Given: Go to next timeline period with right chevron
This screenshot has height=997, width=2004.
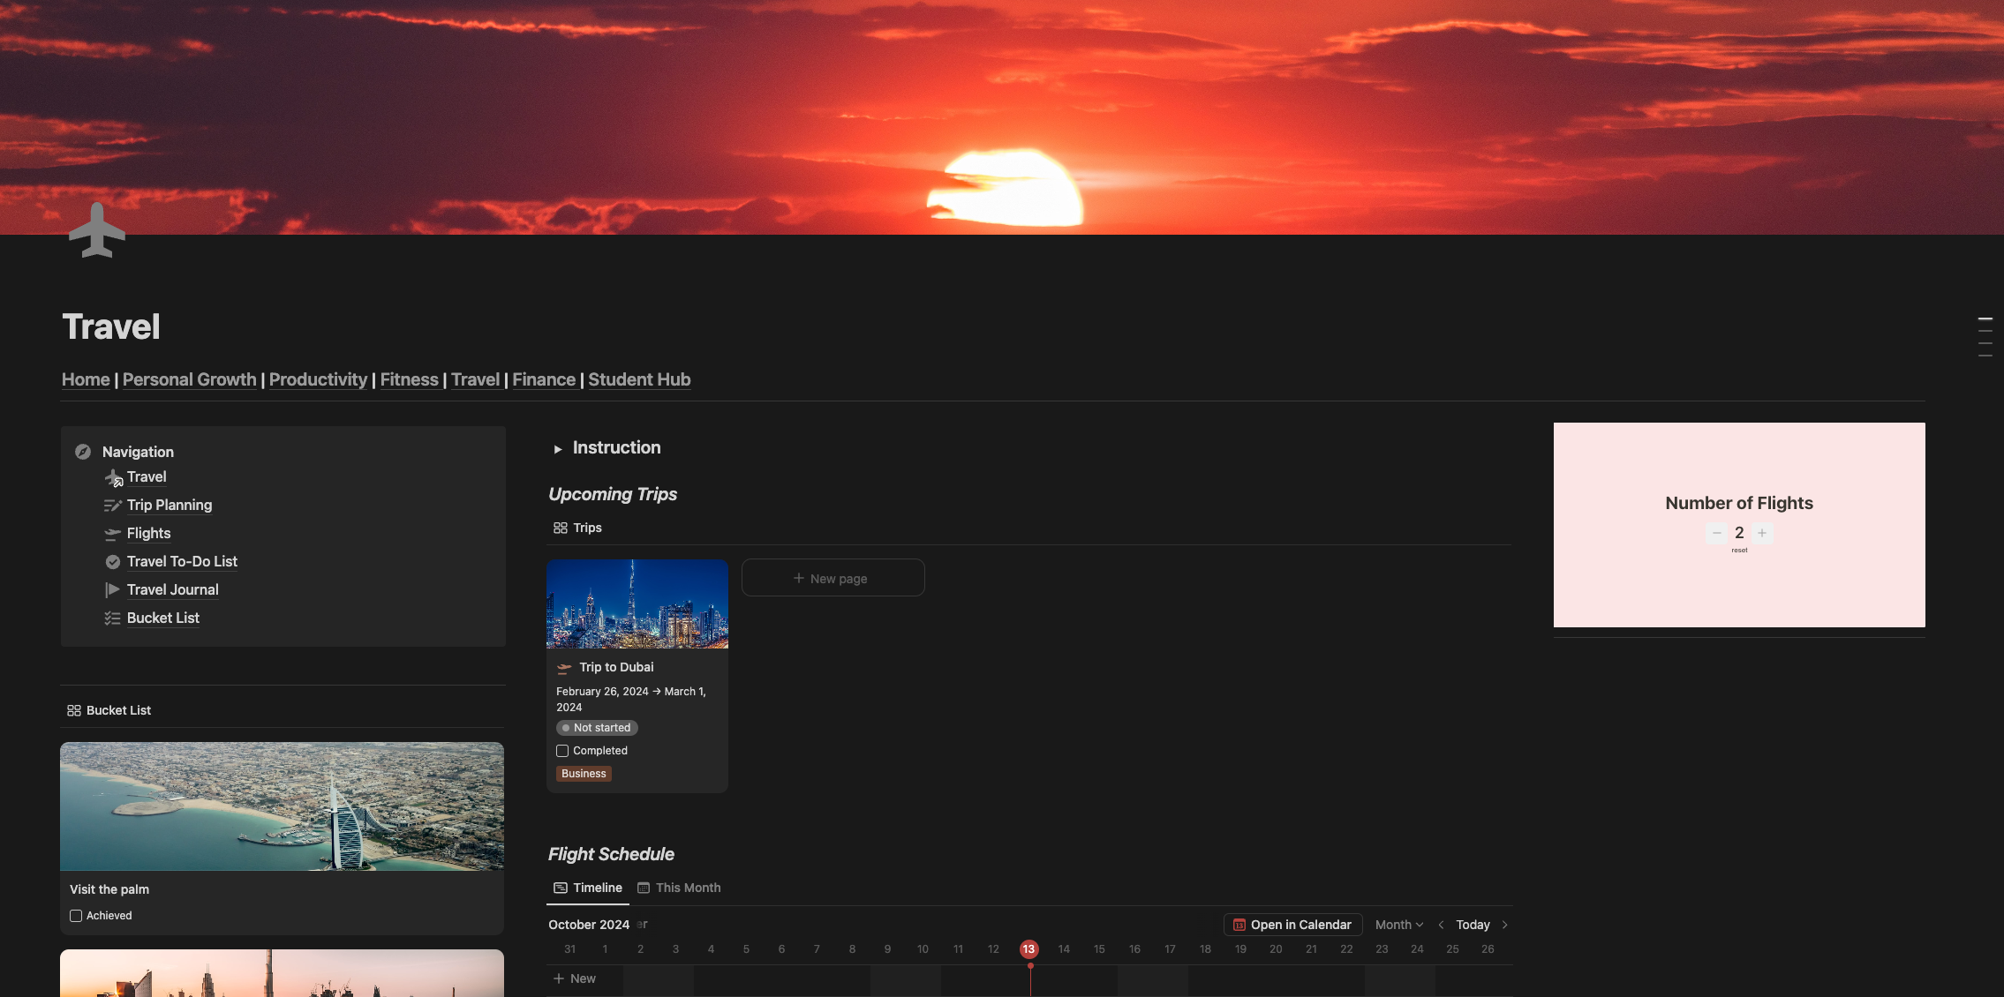Looking at the screenshot, I should (x=1505, y=925).
